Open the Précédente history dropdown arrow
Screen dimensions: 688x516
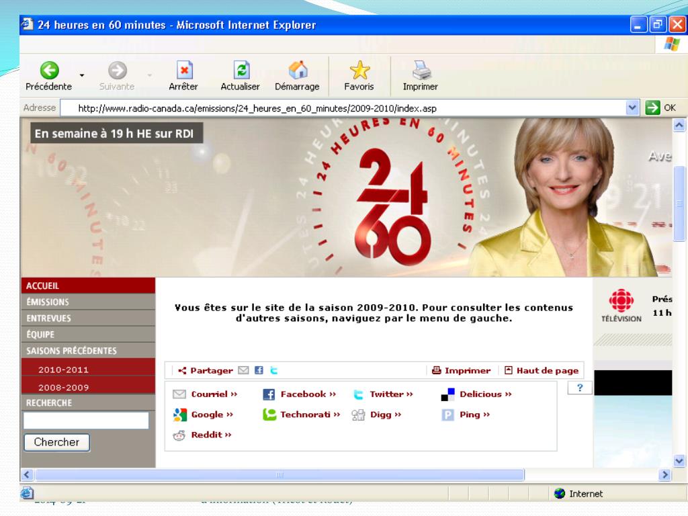click(82, 75)
